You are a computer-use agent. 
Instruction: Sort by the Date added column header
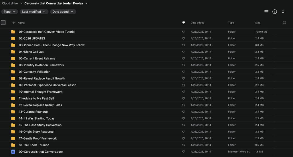[197, 23]
